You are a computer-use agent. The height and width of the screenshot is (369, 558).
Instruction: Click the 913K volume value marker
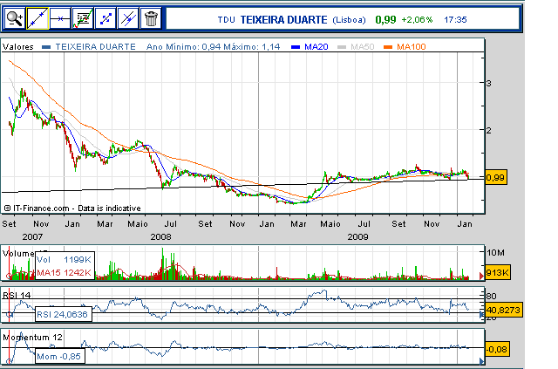click(494, 273)
